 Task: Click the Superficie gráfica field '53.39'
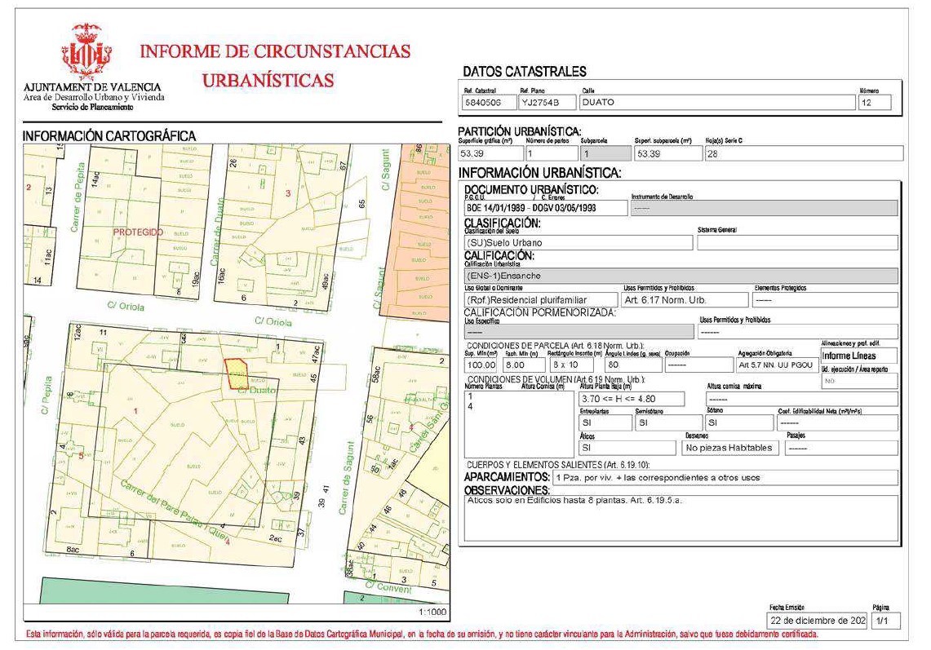[x=490, y=154]
